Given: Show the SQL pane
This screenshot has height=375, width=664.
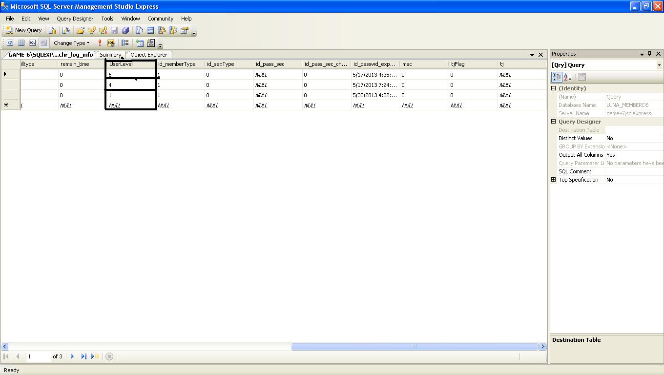Looking at the screenshot, I should click(x=32, y=43).
